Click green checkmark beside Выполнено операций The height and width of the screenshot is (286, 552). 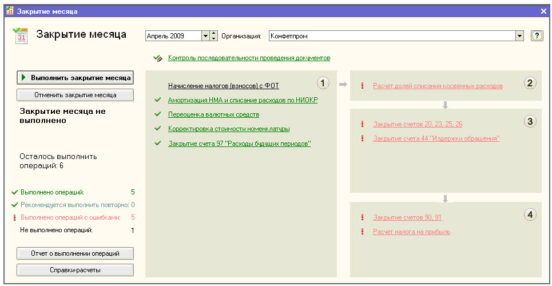(14, 192)
